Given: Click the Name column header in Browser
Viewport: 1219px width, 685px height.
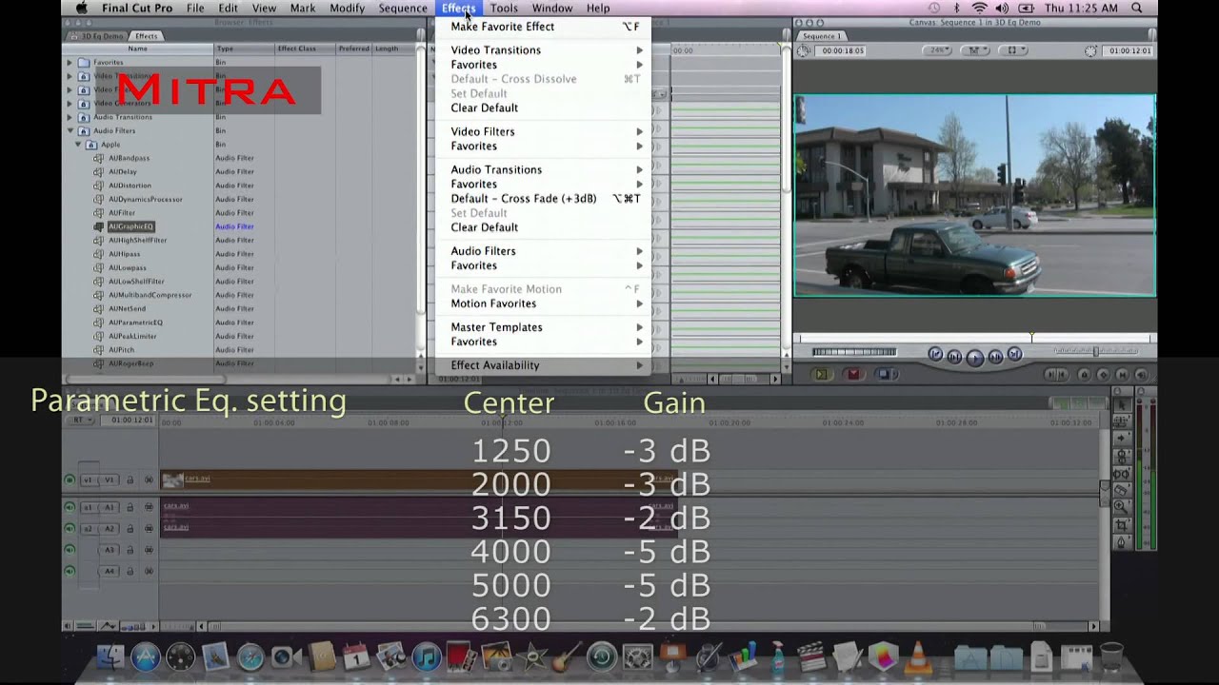Looking at the screenshot, I should 138,49.
